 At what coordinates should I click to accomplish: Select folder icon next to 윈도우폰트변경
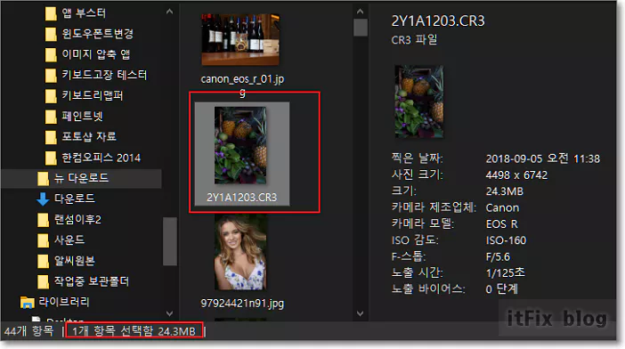click(51, 34)
